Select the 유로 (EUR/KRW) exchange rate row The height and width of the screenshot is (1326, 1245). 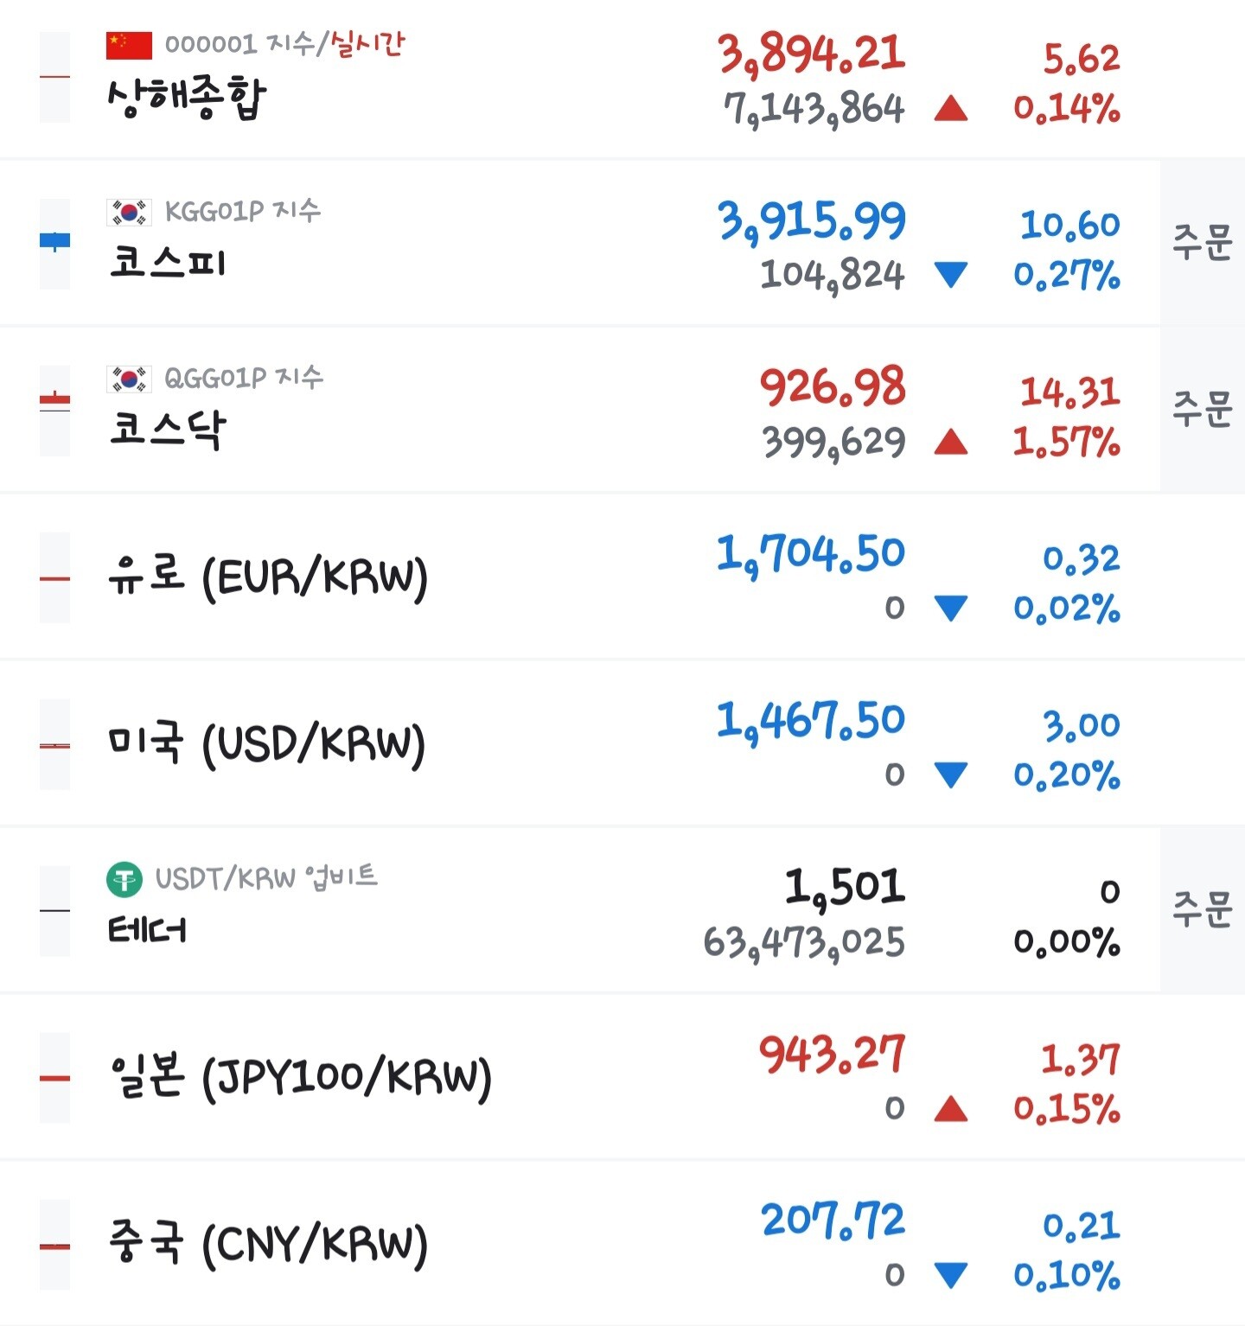622,577
